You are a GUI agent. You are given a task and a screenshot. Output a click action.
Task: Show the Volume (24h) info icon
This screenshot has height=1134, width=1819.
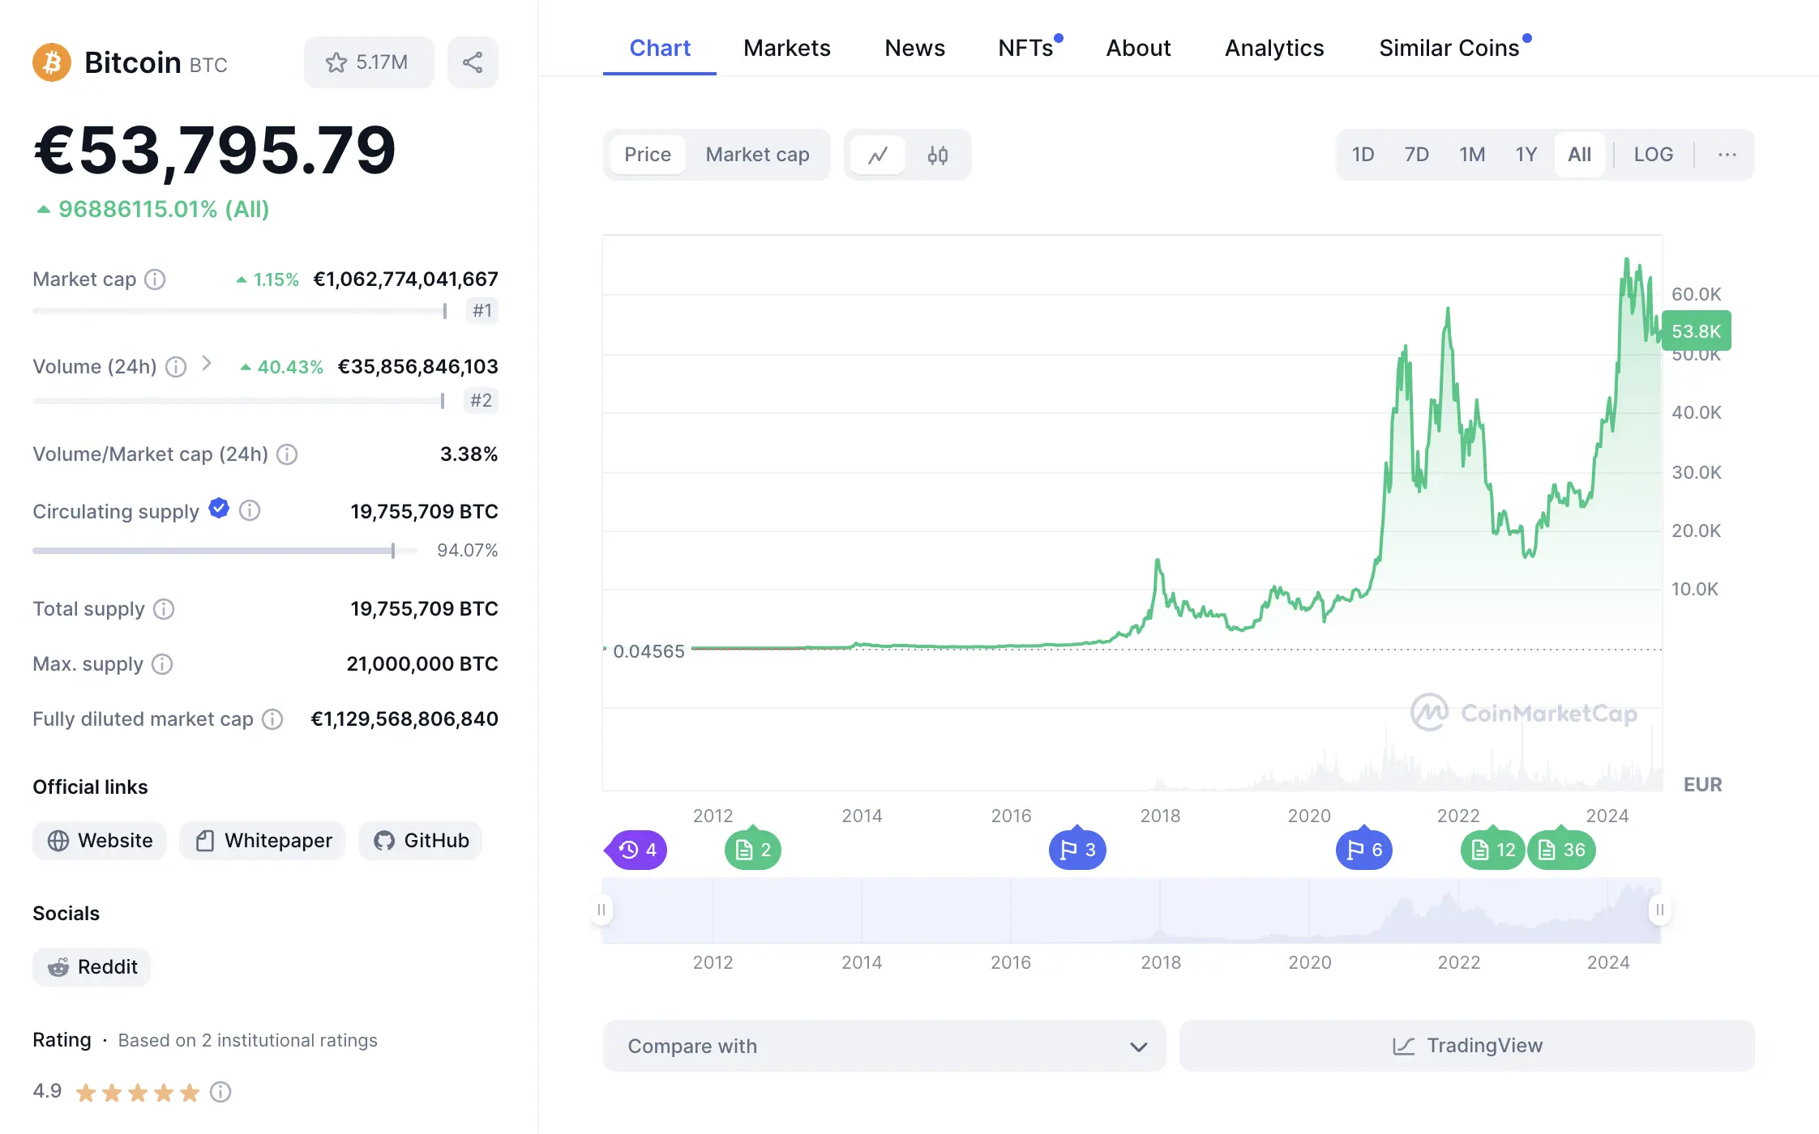pos(176,367)
